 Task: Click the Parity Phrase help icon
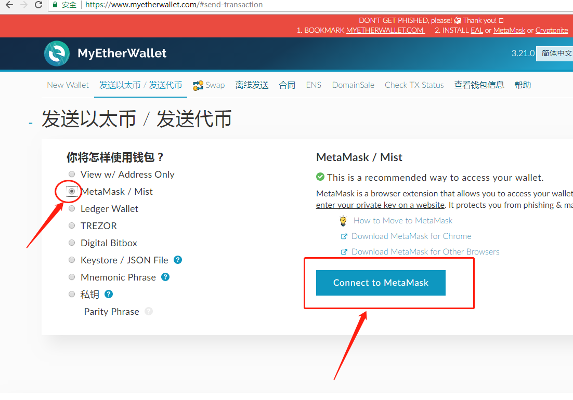click(x=148, y=311)
